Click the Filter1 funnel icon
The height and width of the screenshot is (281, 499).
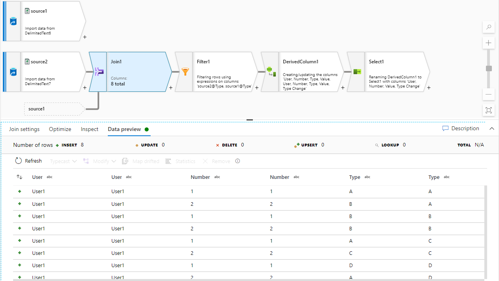[185, 72]
